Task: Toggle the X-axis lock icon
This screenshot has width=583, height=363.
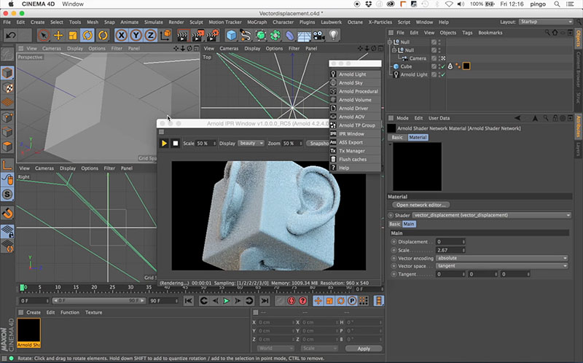Action: click(122, 35)
